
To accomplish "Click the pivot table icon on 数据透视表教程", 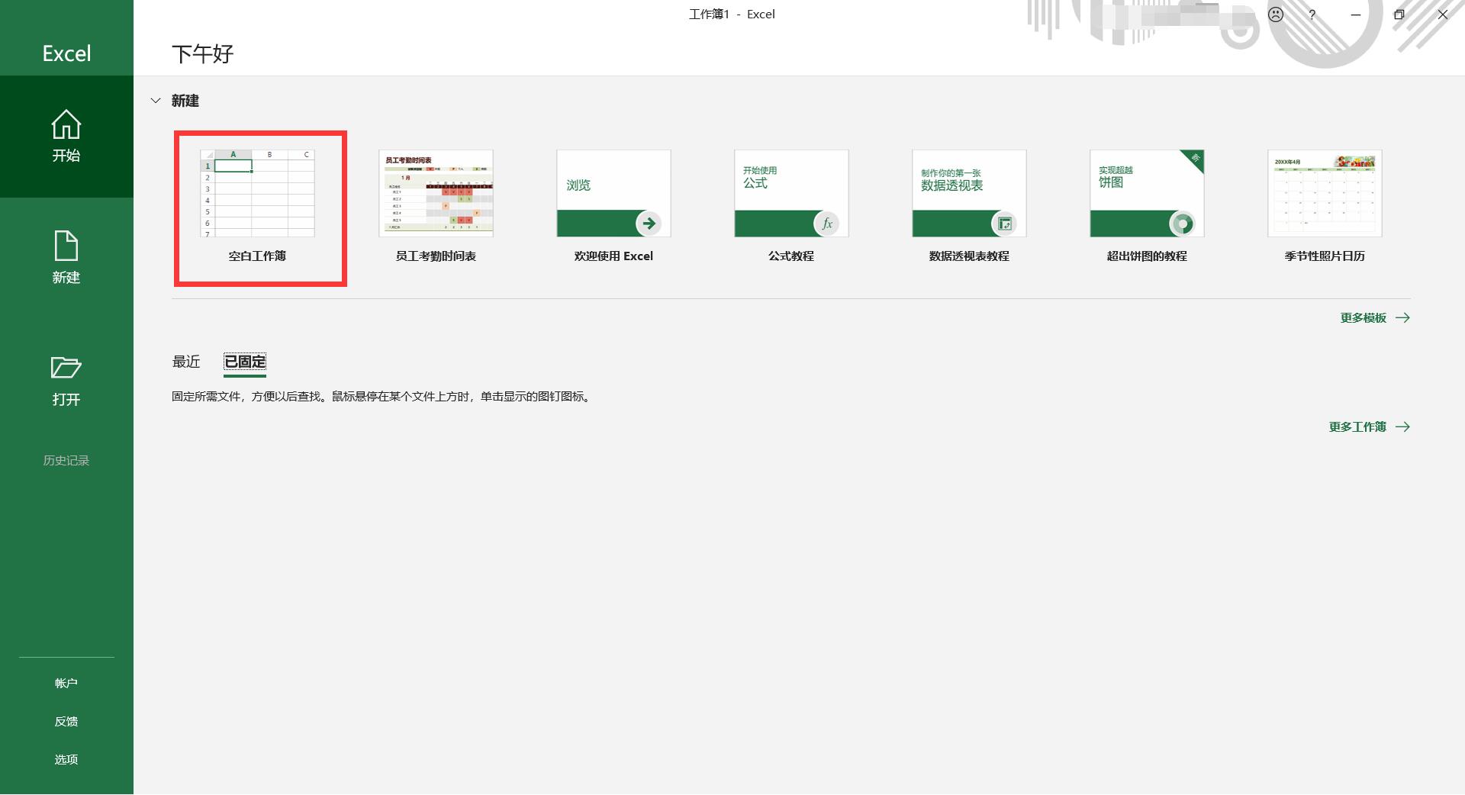I will coord(1004,224).
